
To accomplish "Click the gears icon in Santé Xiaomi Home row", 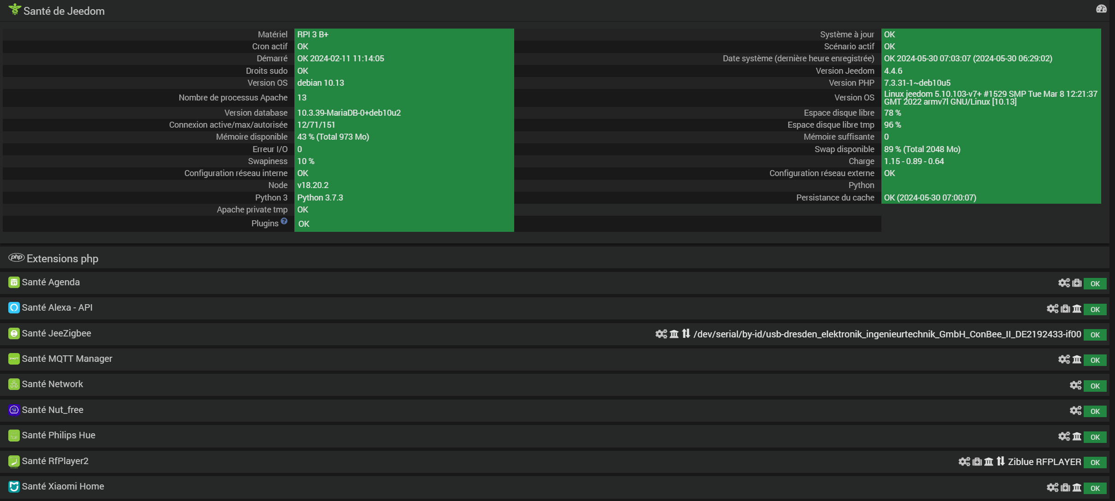I will [x=1052, y=488].
